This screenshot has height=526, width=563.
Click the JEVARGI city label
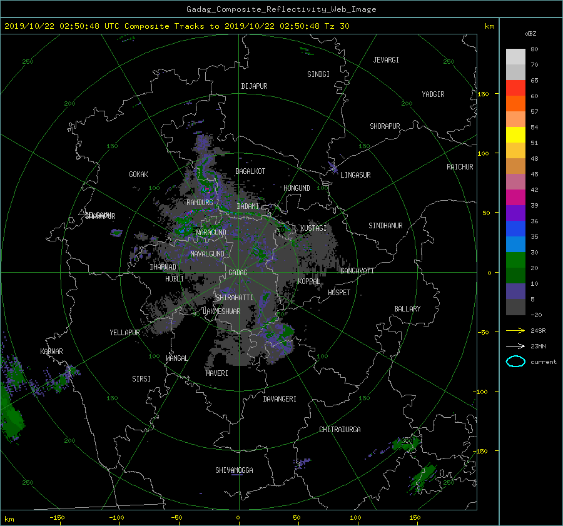coord(386,60)
